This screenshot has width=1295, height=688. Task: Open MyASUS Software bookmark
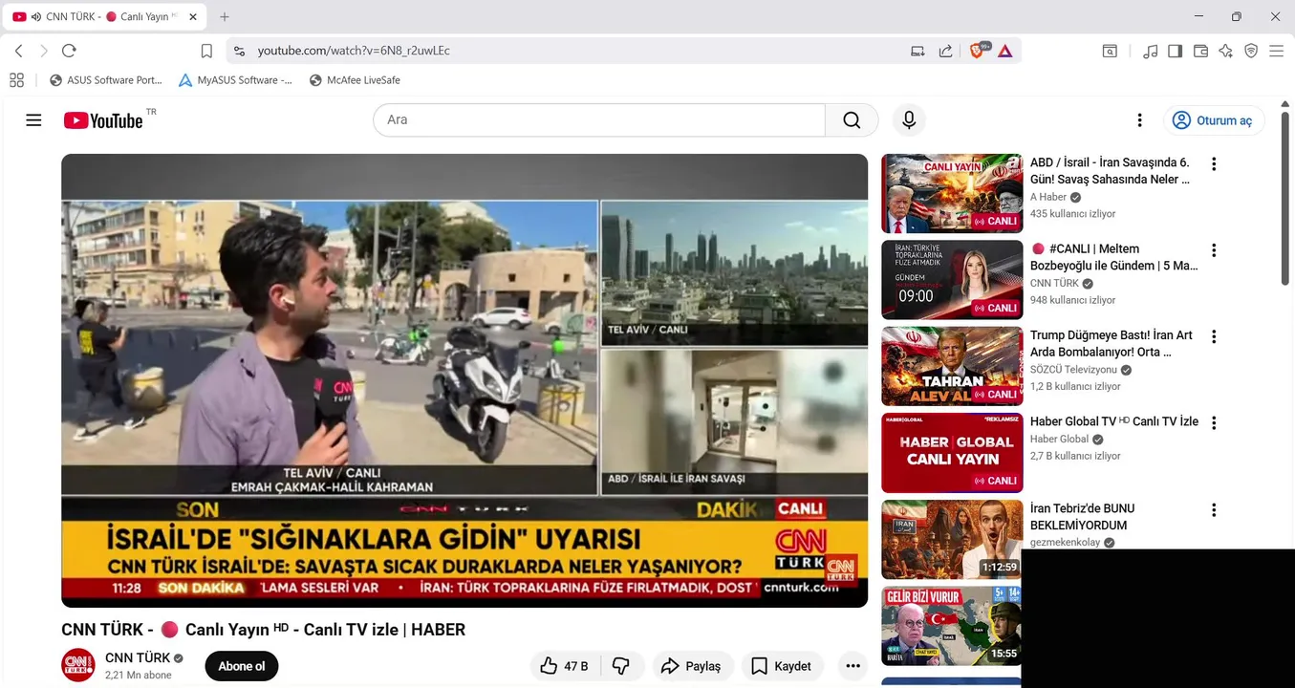click(237, 80)
